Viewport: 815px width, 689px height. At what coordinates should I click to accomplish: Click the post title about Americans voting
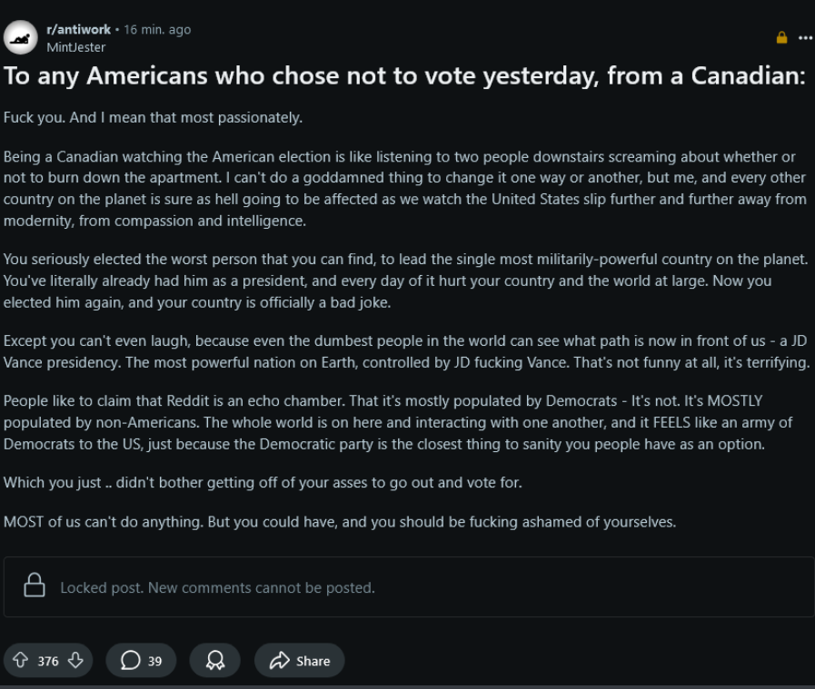[404, 76]
